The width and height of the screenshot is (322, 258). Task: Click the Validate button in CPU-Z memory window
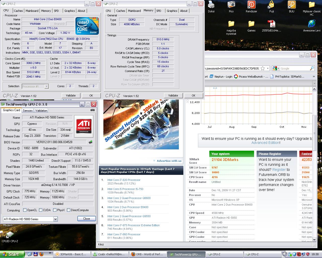pos(173,95)
